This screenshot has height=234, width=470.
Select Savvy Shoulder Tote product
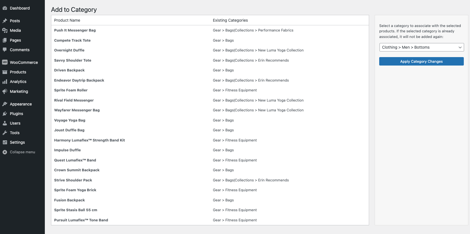73,60
